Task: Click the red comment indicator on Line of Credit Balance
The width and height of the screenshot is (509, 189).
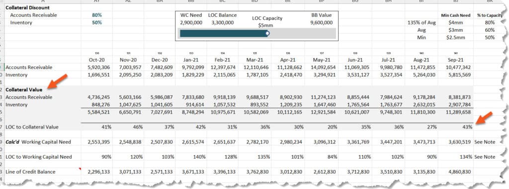Action: [80, 169]
